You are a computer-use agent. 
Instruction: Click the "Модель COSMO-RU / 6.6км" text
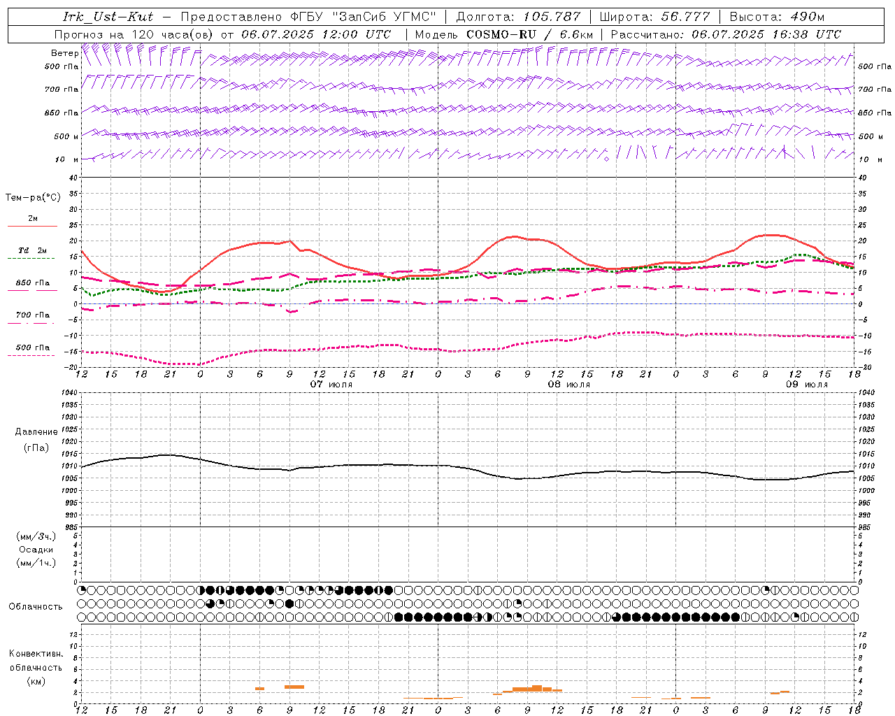[x=503, y=34]
